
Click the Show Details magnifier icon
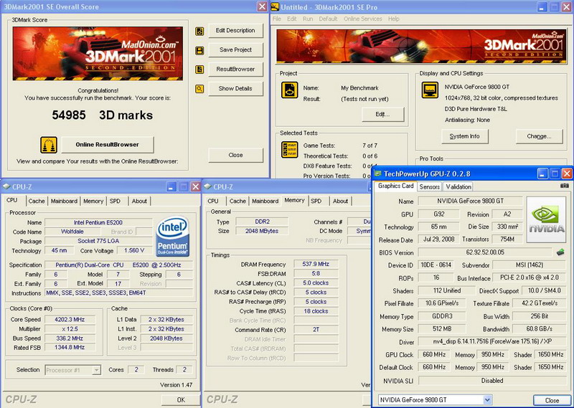tap(199, 89)
